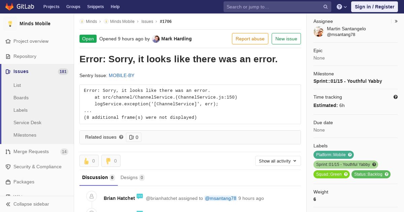This screenshot has height=212, width=404.
Task: Switch to the Discussion tab
Action: pyautogui.click(x=99, y=177)
